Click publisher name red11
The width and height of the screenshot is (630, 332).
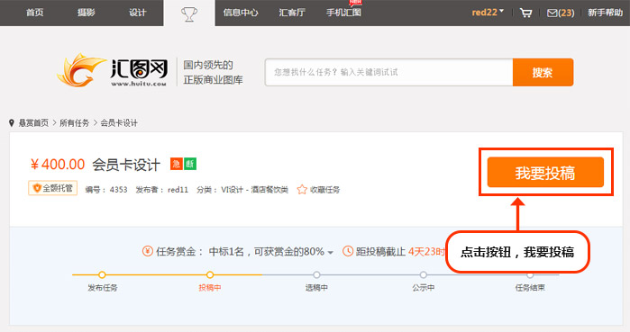click(178, 190)
